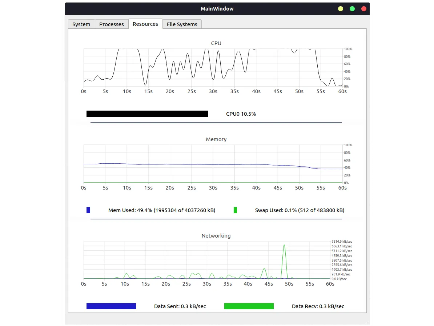Click the CPU0 10.5% label
Screen dimensions: 434x326
coord(241,114)
